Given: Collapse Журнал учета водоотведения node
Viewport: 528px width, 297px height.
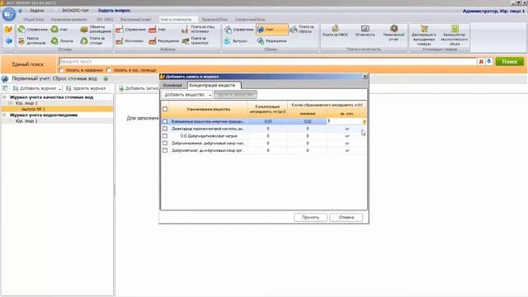Looking at the screenshot, I should (4, 115).
